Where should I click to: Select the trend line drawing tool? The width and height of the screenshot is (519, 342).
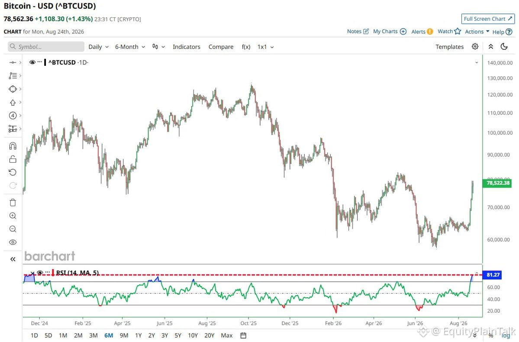[13, 63]
